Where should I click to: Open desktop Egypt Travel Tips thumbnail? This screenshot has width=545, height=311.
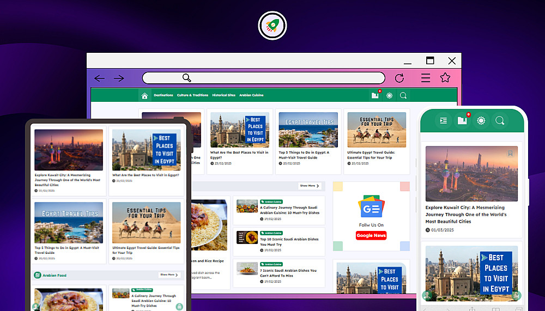[x=308, y=130]
